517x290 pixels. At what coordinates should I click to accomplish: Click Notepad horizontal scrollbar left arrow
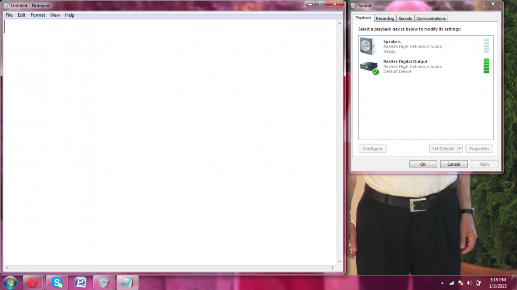tap(6, 267)
